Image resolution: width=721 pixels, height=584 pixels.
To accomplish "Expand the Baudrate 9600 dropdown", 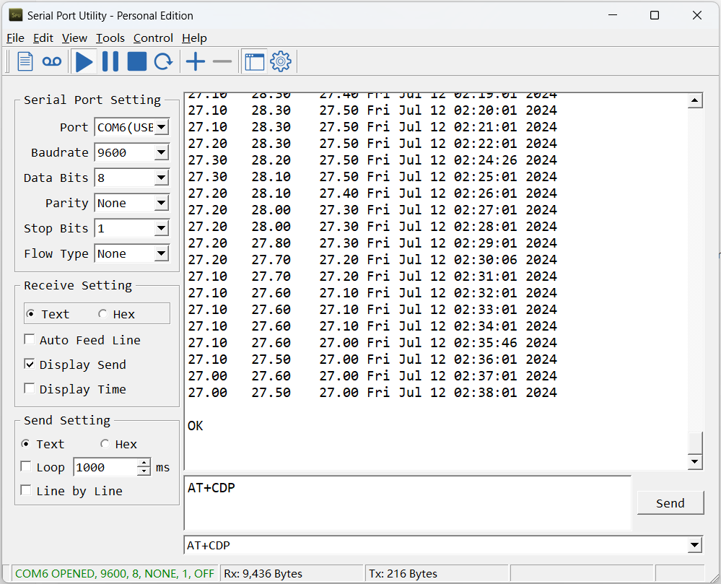I will click(x=162, y=152).
